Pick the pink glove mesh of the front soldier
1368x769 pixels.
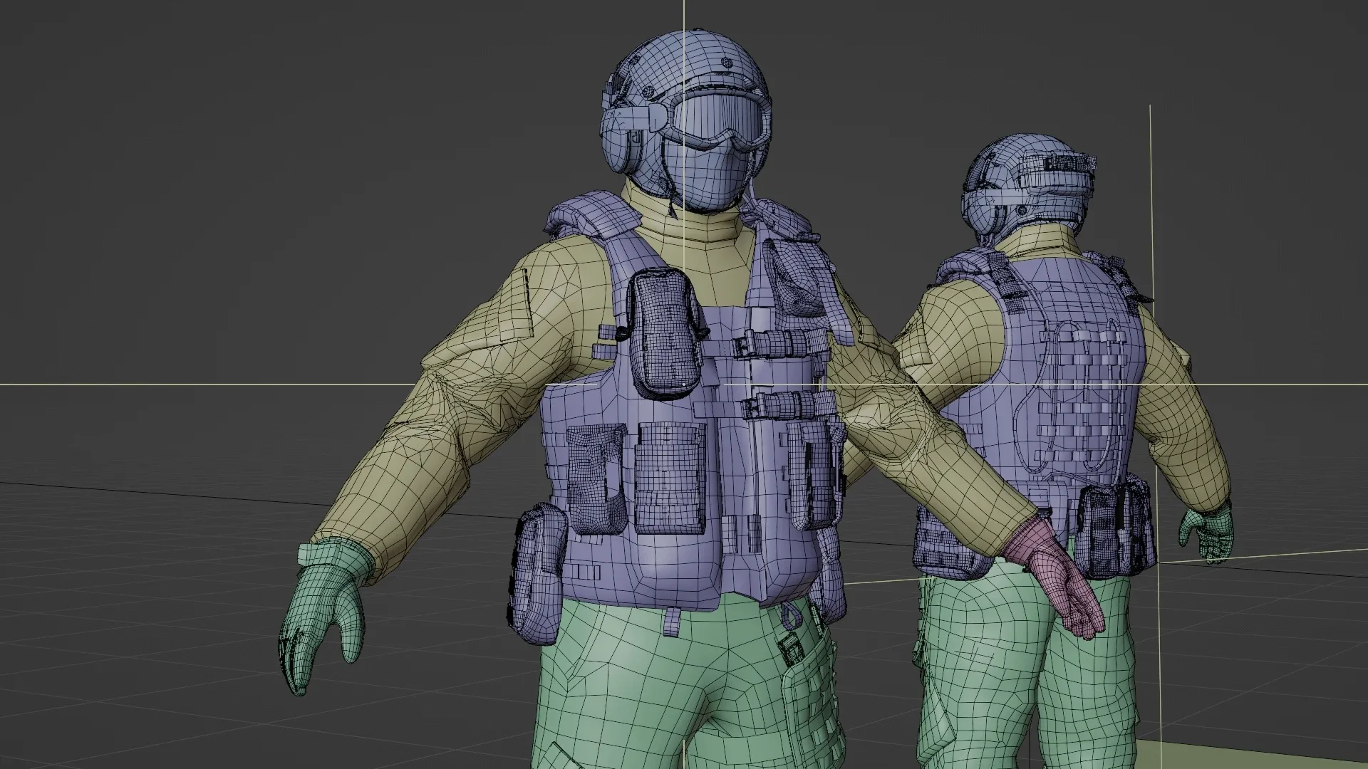1057,577
